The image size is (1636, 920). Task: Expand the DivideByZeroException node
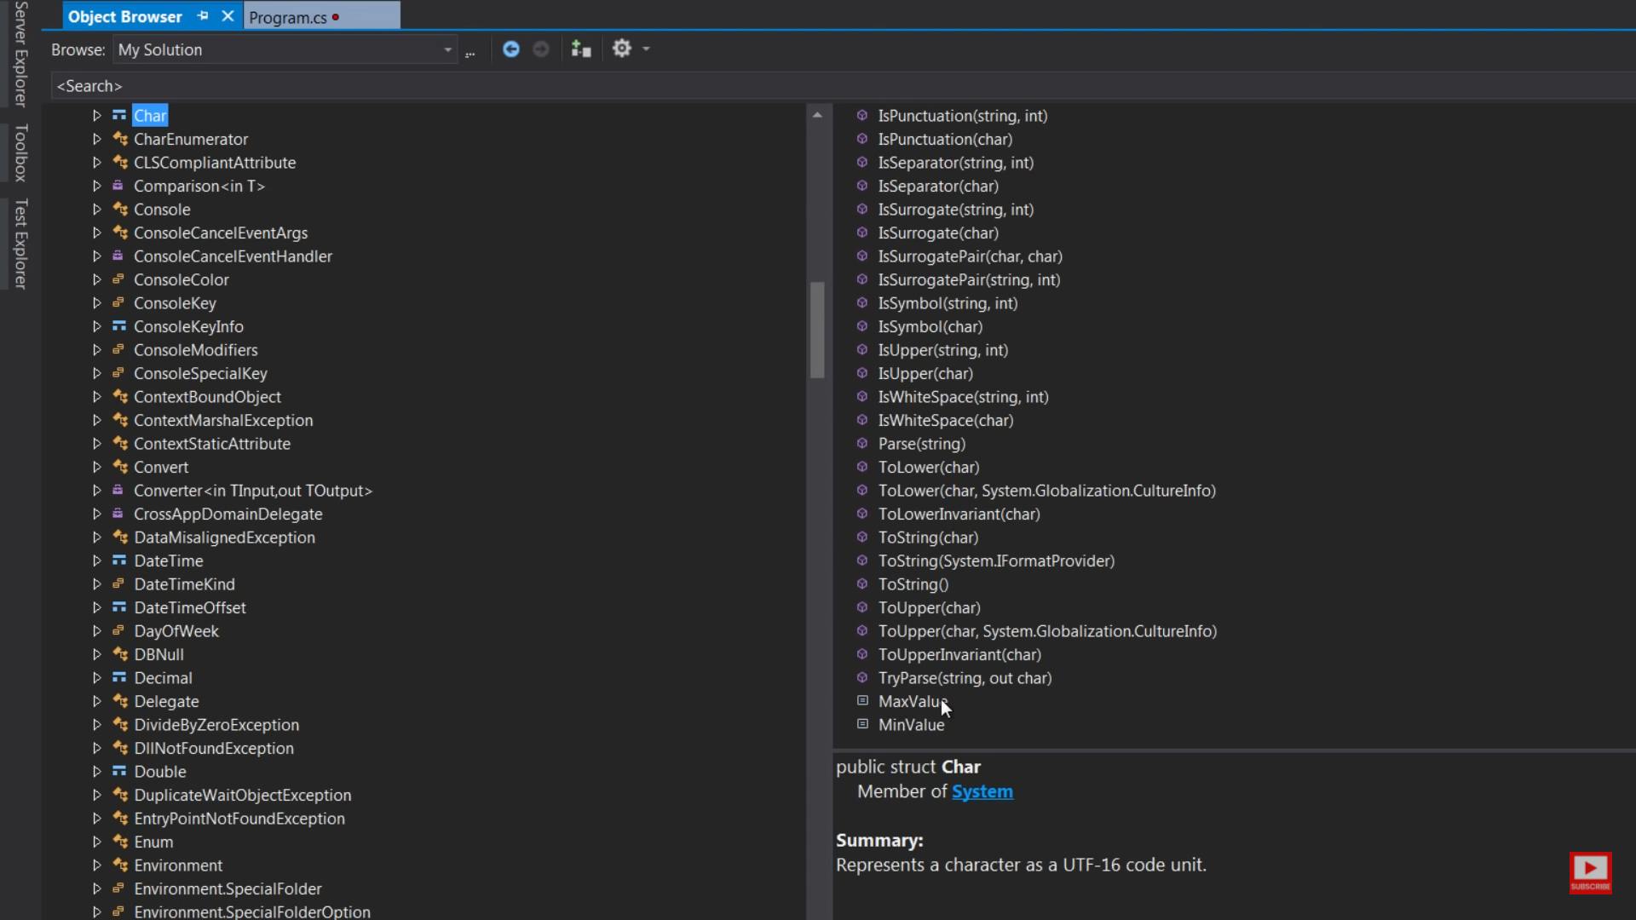point(96,725)
